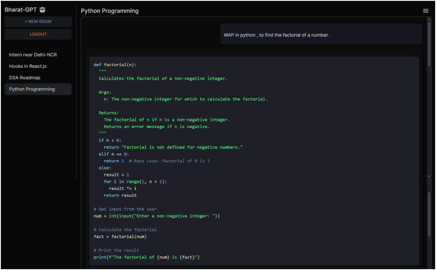Click the print statement at code bottom

click(x=147, y=257)
